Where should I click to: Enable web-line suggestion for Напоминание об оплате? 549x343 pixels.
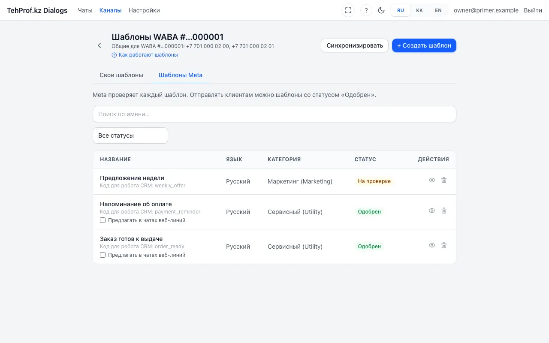pyautogui.click(x=103, y=220)
